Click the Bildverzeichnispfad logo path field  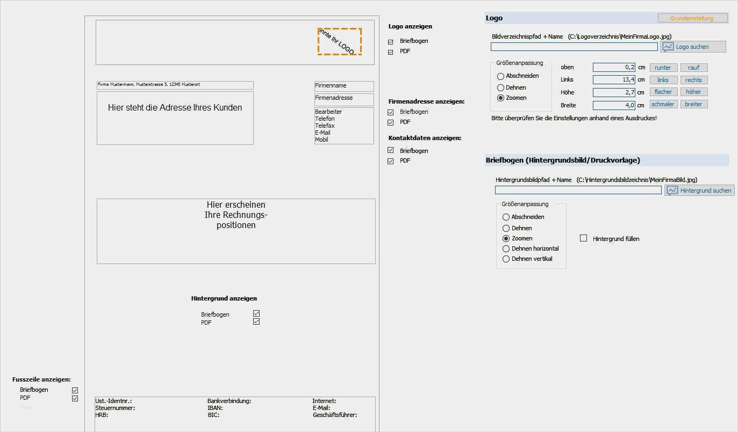(x=574, y=47)
